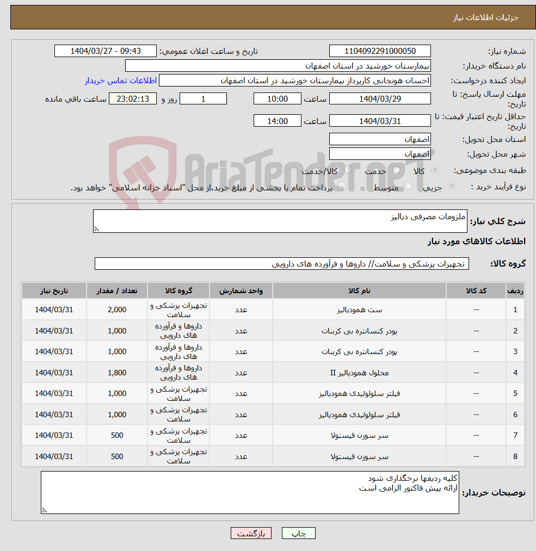
Task: Click the تاریخ نیاز column header
Action: pos(54,290)
